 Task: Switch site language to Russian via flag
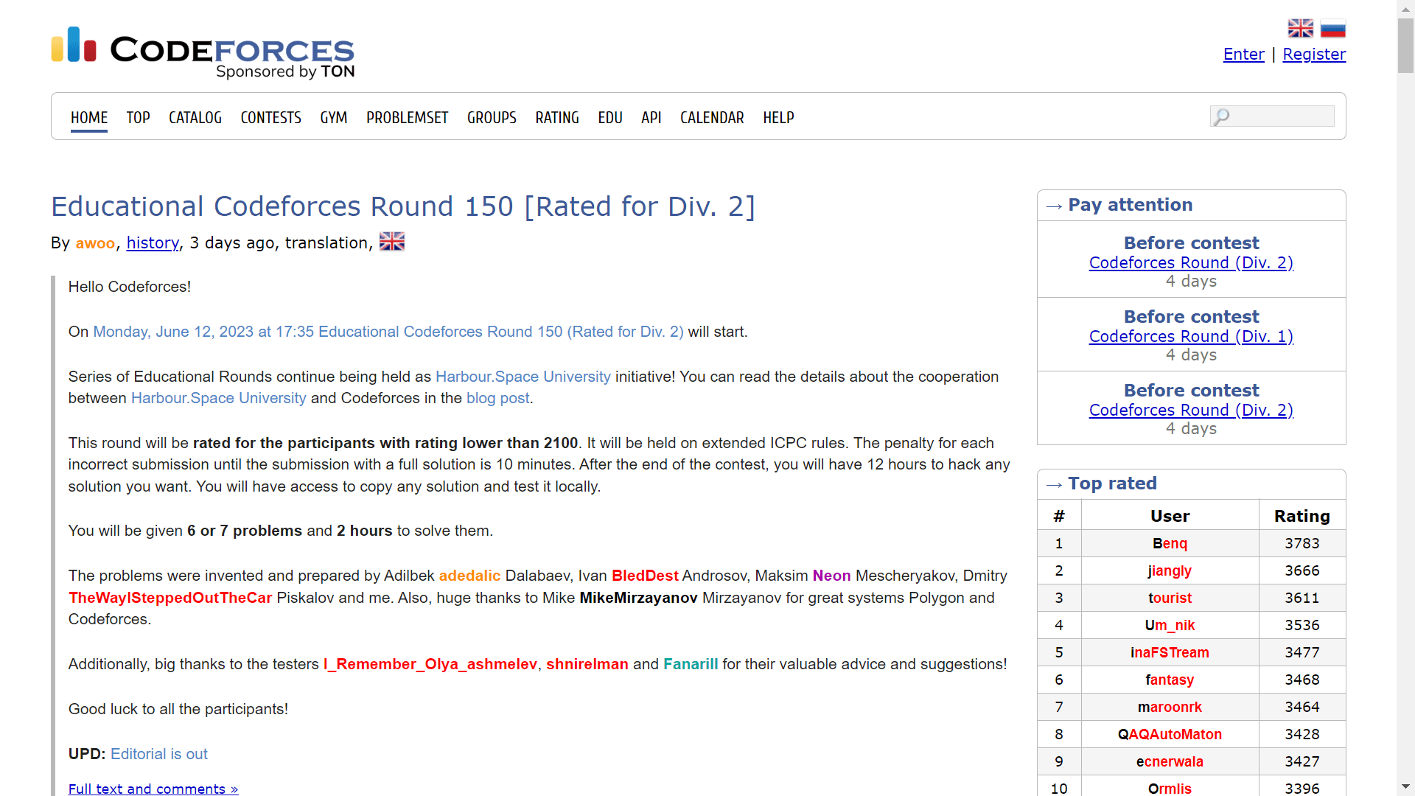[1333, 27]
